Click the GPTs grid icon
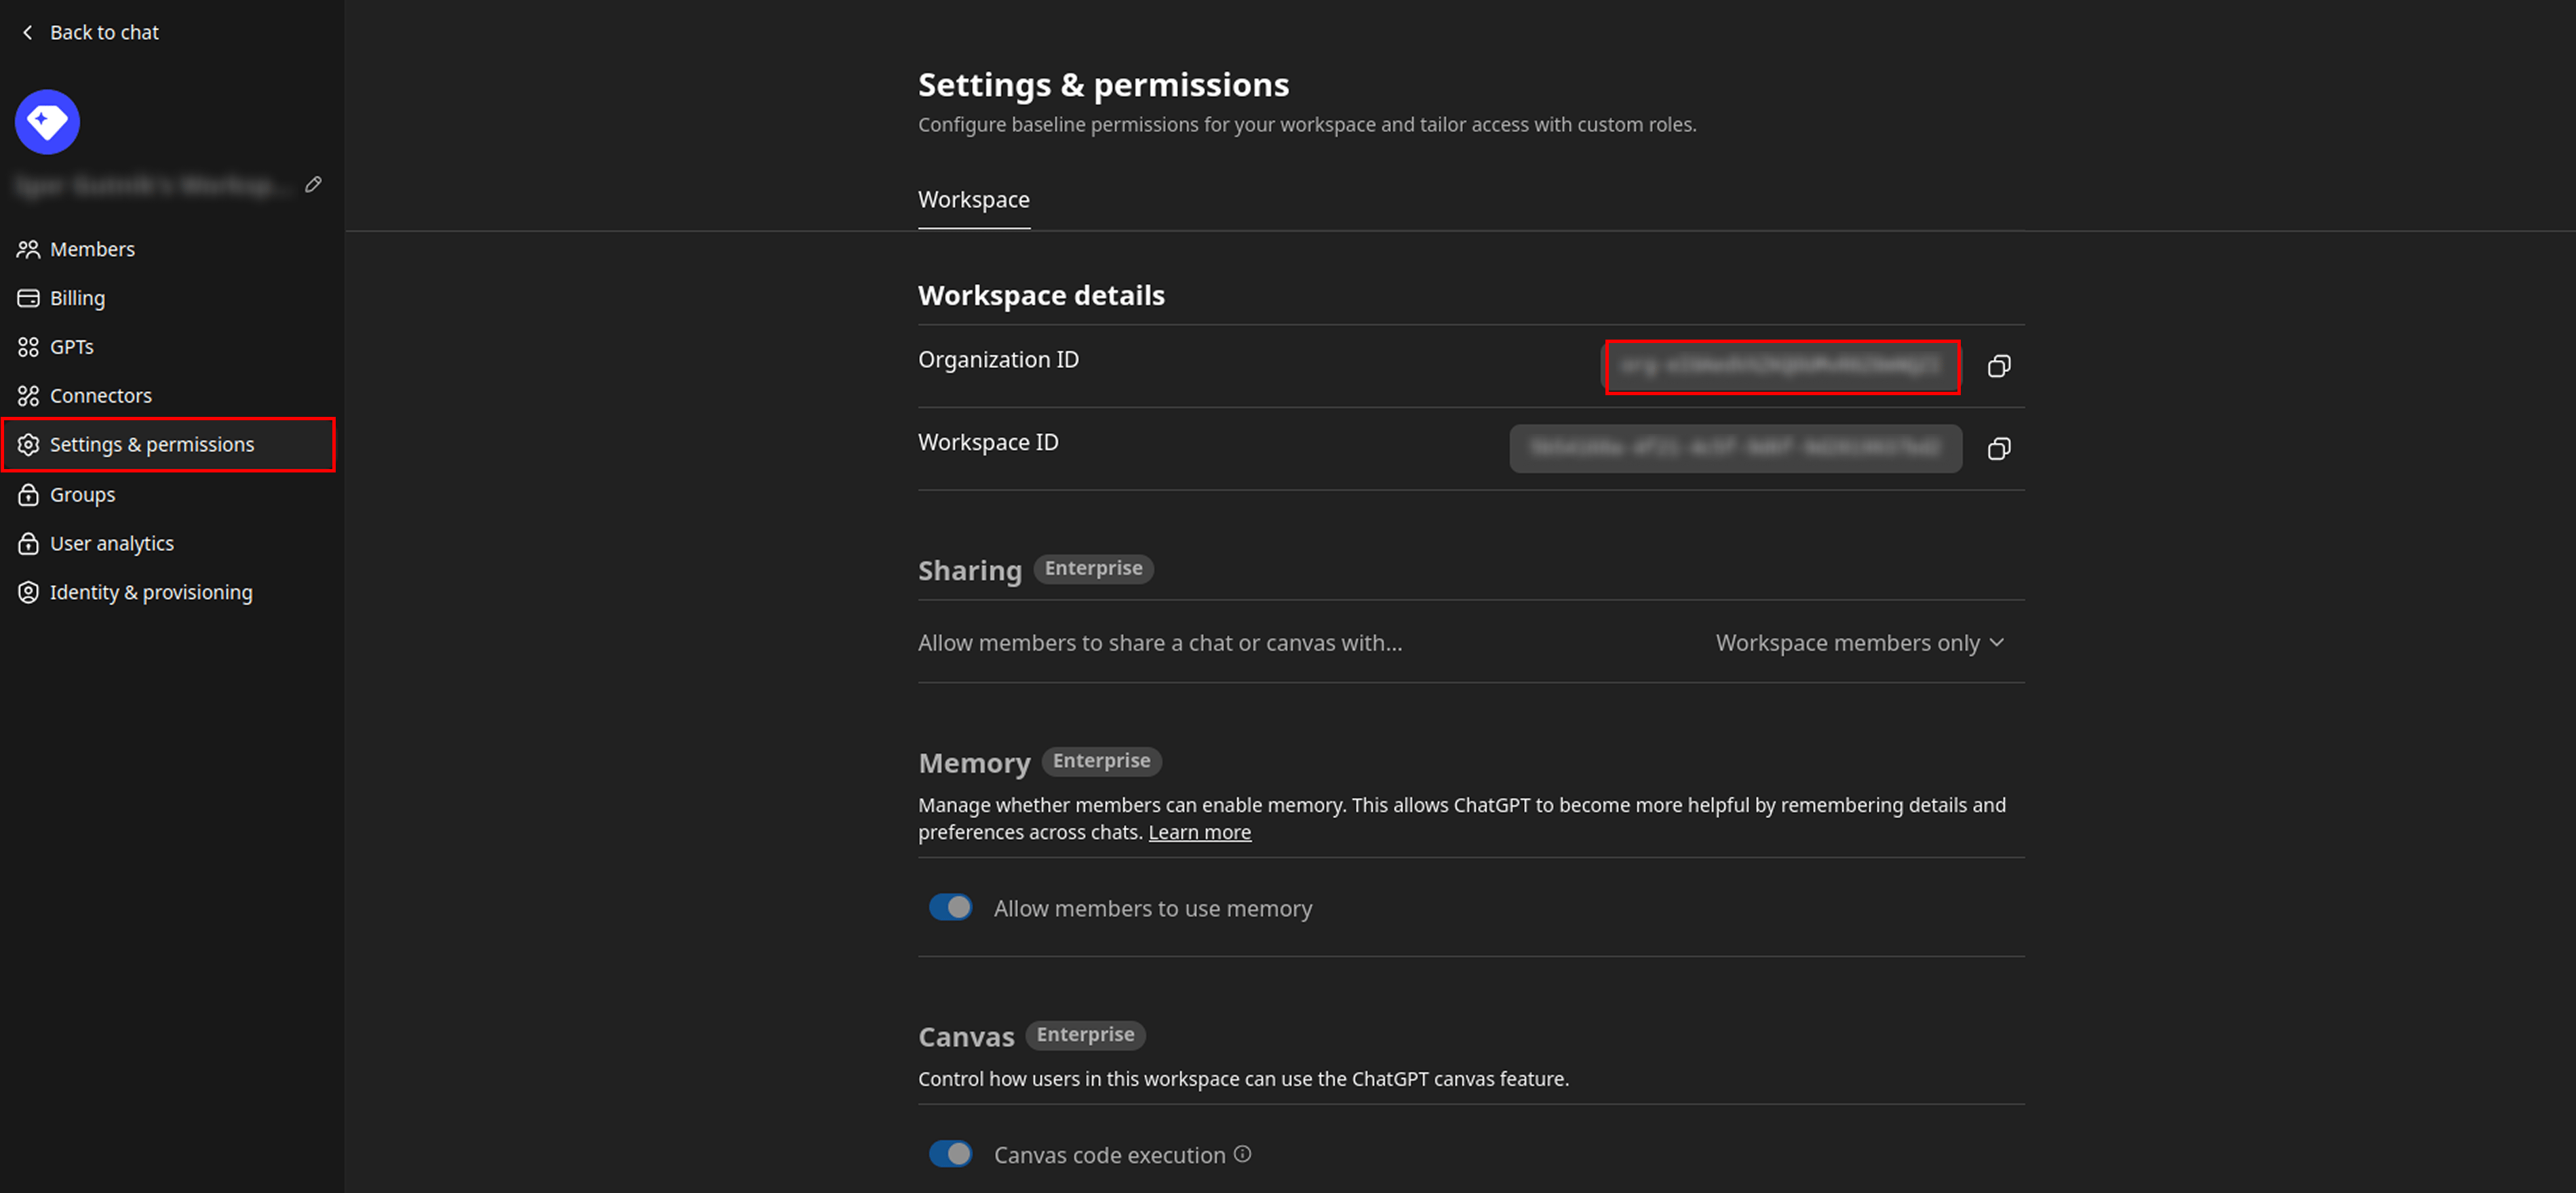This screenshot has height=1193, width=2576. tap(28, 346)
